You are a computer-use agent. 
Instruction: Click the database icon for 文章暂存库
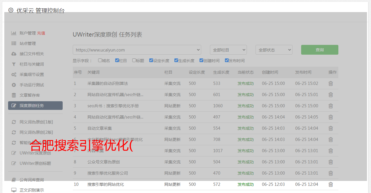click(14, 95)
